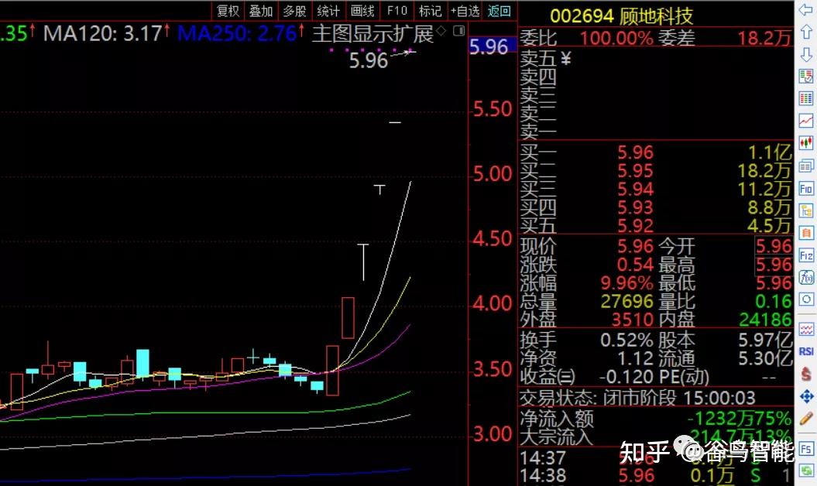
Task: Select the trend line chart icon in sidebar
Action: click(x=806, y=119)
